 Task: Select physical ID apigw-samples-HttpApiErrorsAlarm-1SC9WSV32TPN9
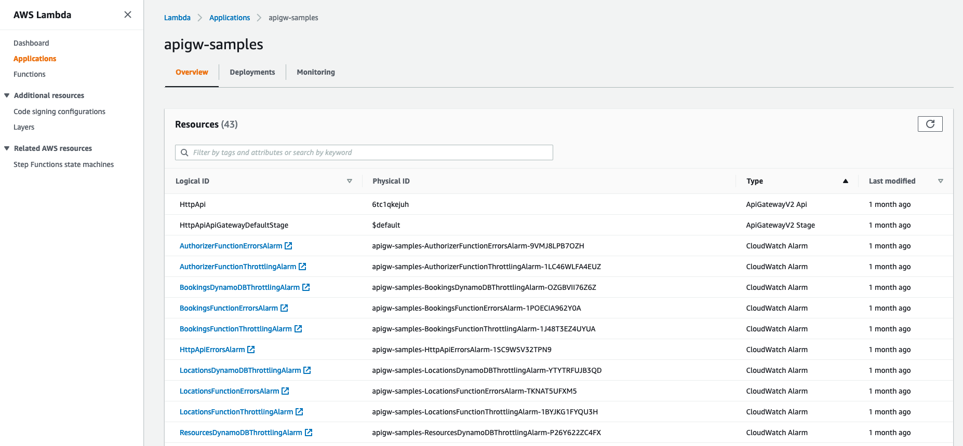pos(462,350)
